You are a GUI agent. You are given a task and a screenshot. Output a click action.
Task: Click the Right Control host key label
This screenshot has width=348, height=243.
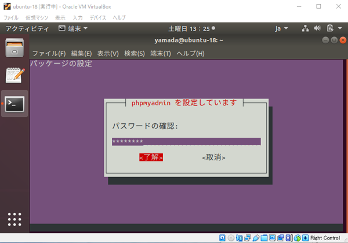tap(325, 238)
